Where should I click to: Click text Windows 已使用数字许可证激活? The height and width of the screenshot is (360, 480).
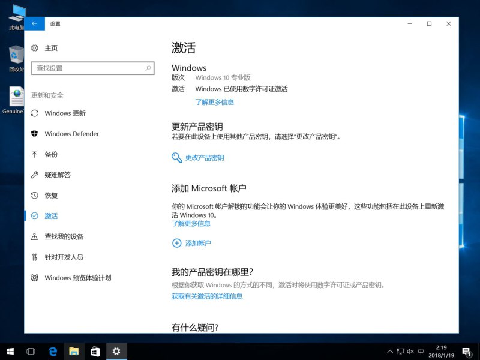242,89
